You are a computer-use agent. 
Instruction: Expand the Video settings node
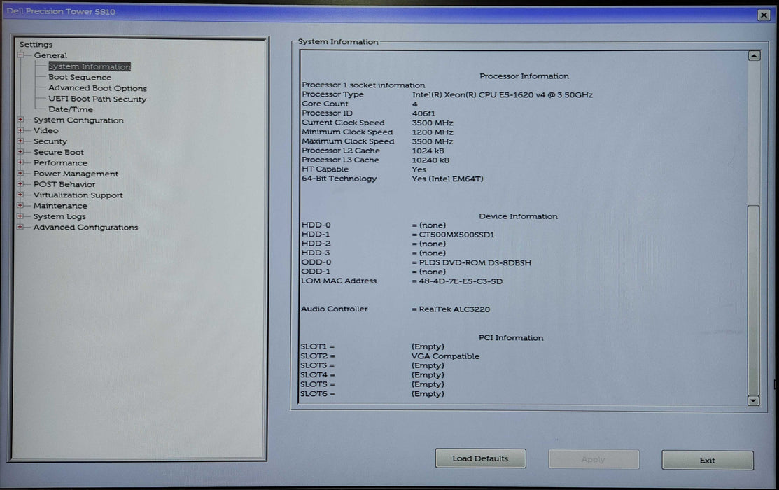tap(20, 130)
